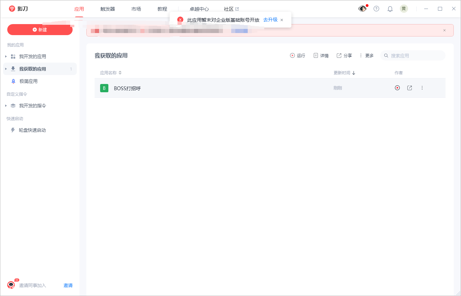Image resolution: width=461 pixels, height=296 pixels.
Task: Select the BOSS打招呼 app name
Action: coord(127,88)
